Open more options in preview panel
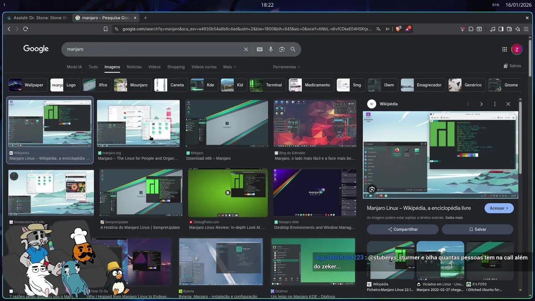 (495, 104)
